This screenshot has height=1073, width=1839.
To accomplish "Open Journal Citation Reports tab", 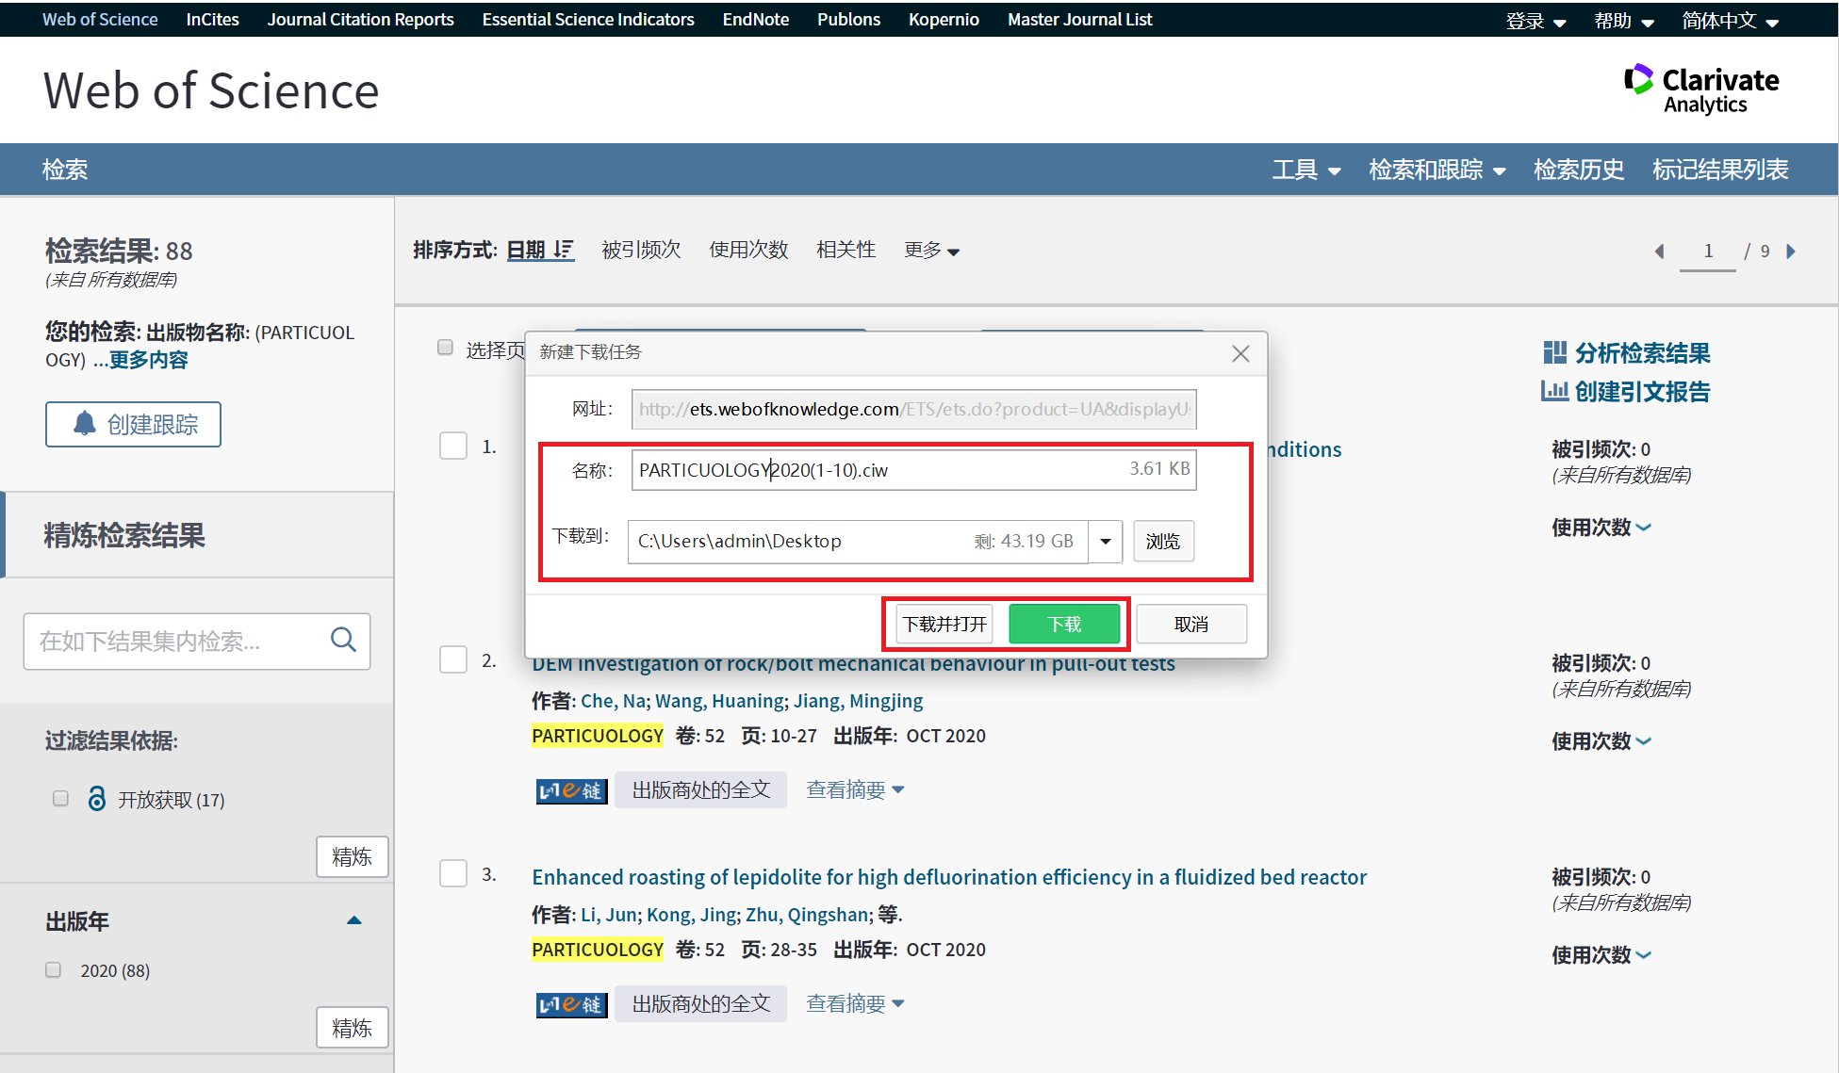I will pyautogui.click(x=360, y=19).
